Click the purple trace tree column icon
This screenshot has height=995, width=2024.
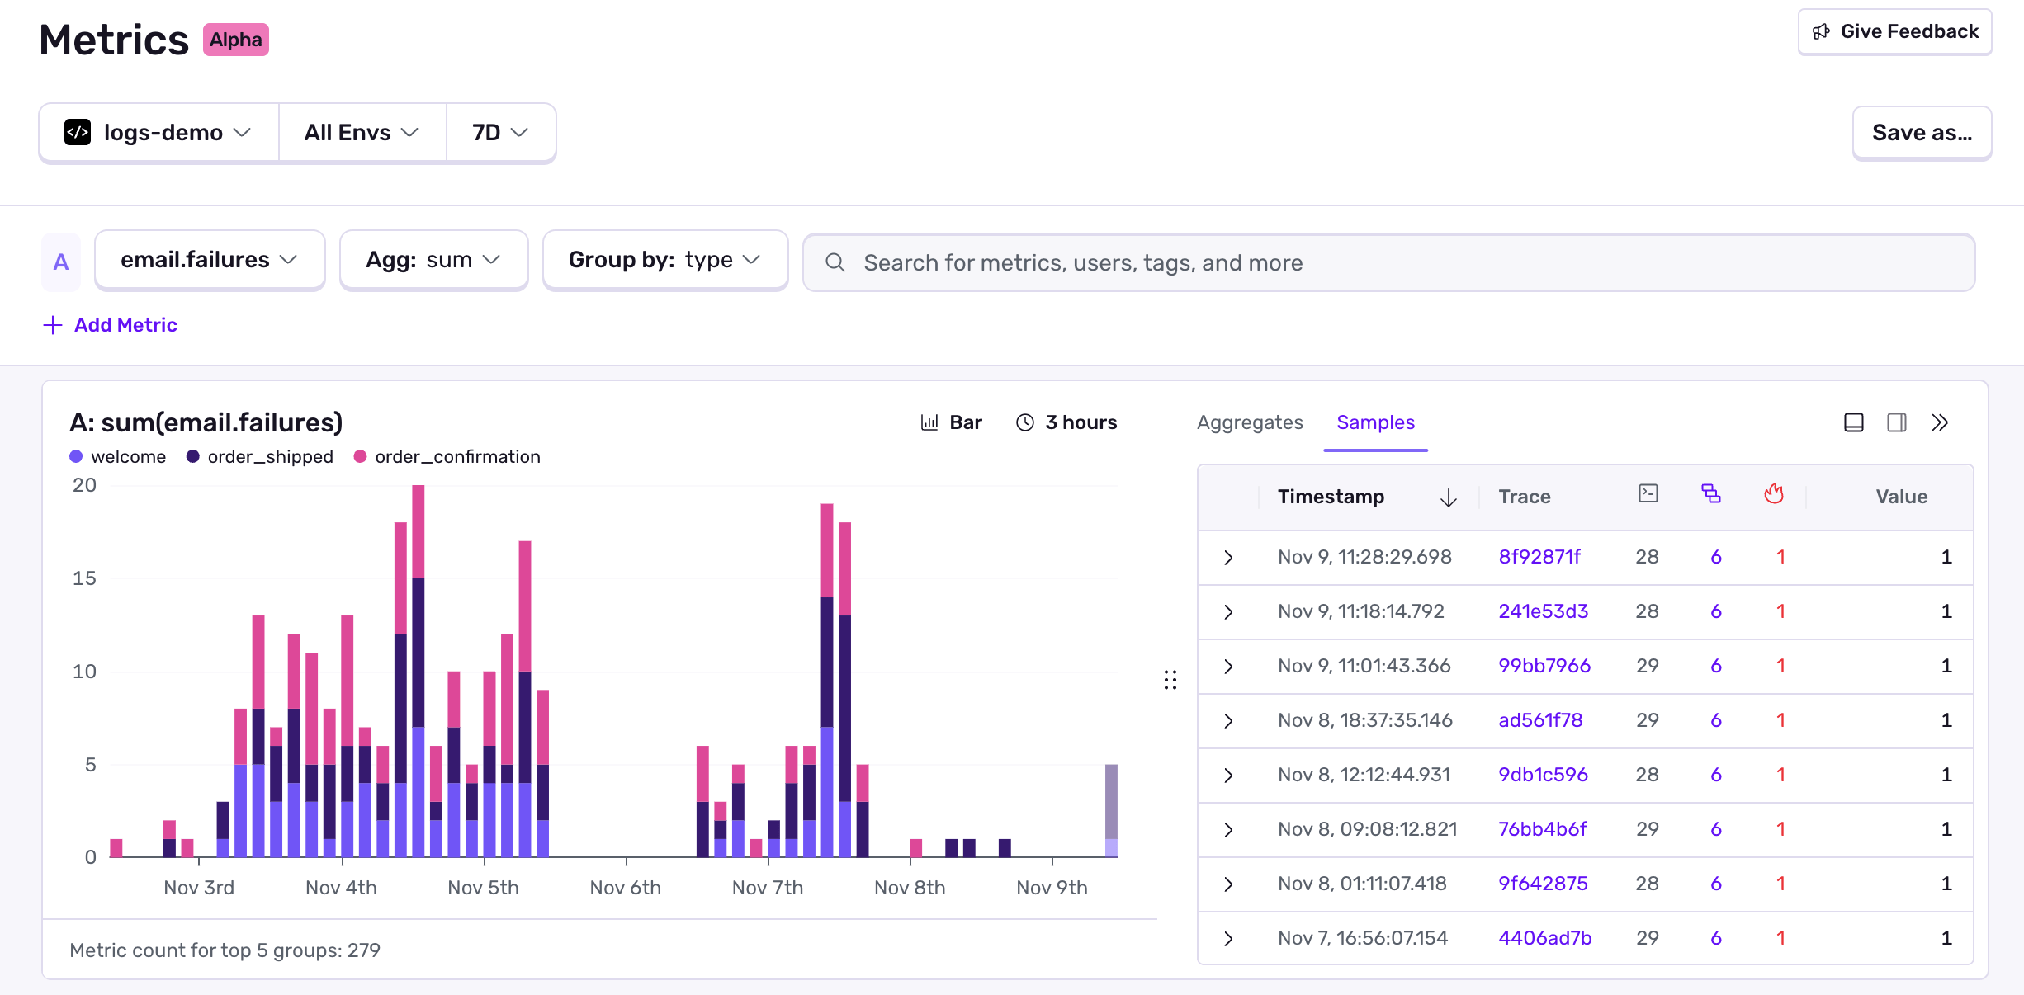click(1711, 493)
